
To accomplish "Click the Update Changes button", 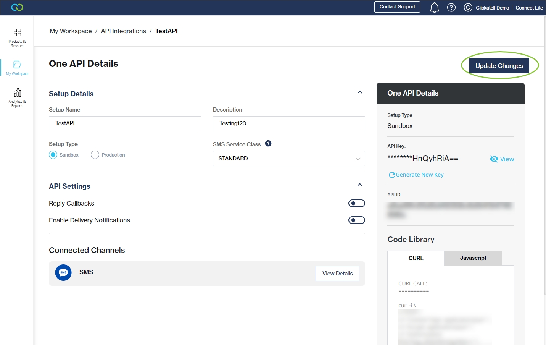I will (499, 66).
